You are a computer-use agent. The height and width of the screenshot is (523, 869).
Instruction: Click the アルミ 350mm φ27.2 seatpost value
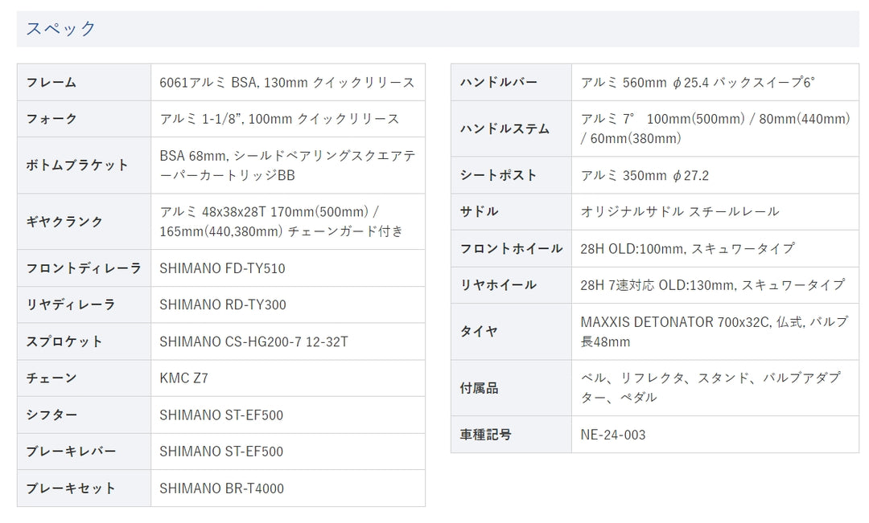click(645, 175)
